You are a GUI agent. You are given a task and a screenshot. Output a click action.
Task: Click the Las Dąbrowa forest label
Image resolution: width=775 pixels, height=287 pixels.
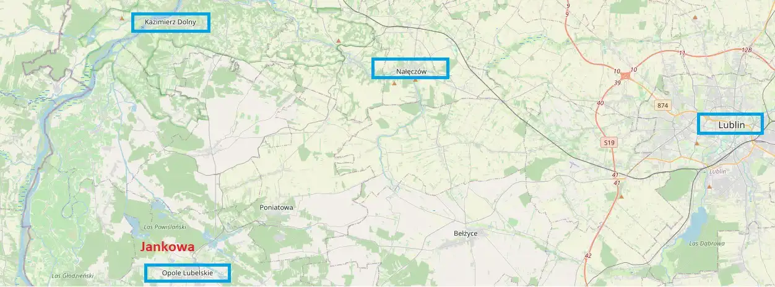coord(706,243)
